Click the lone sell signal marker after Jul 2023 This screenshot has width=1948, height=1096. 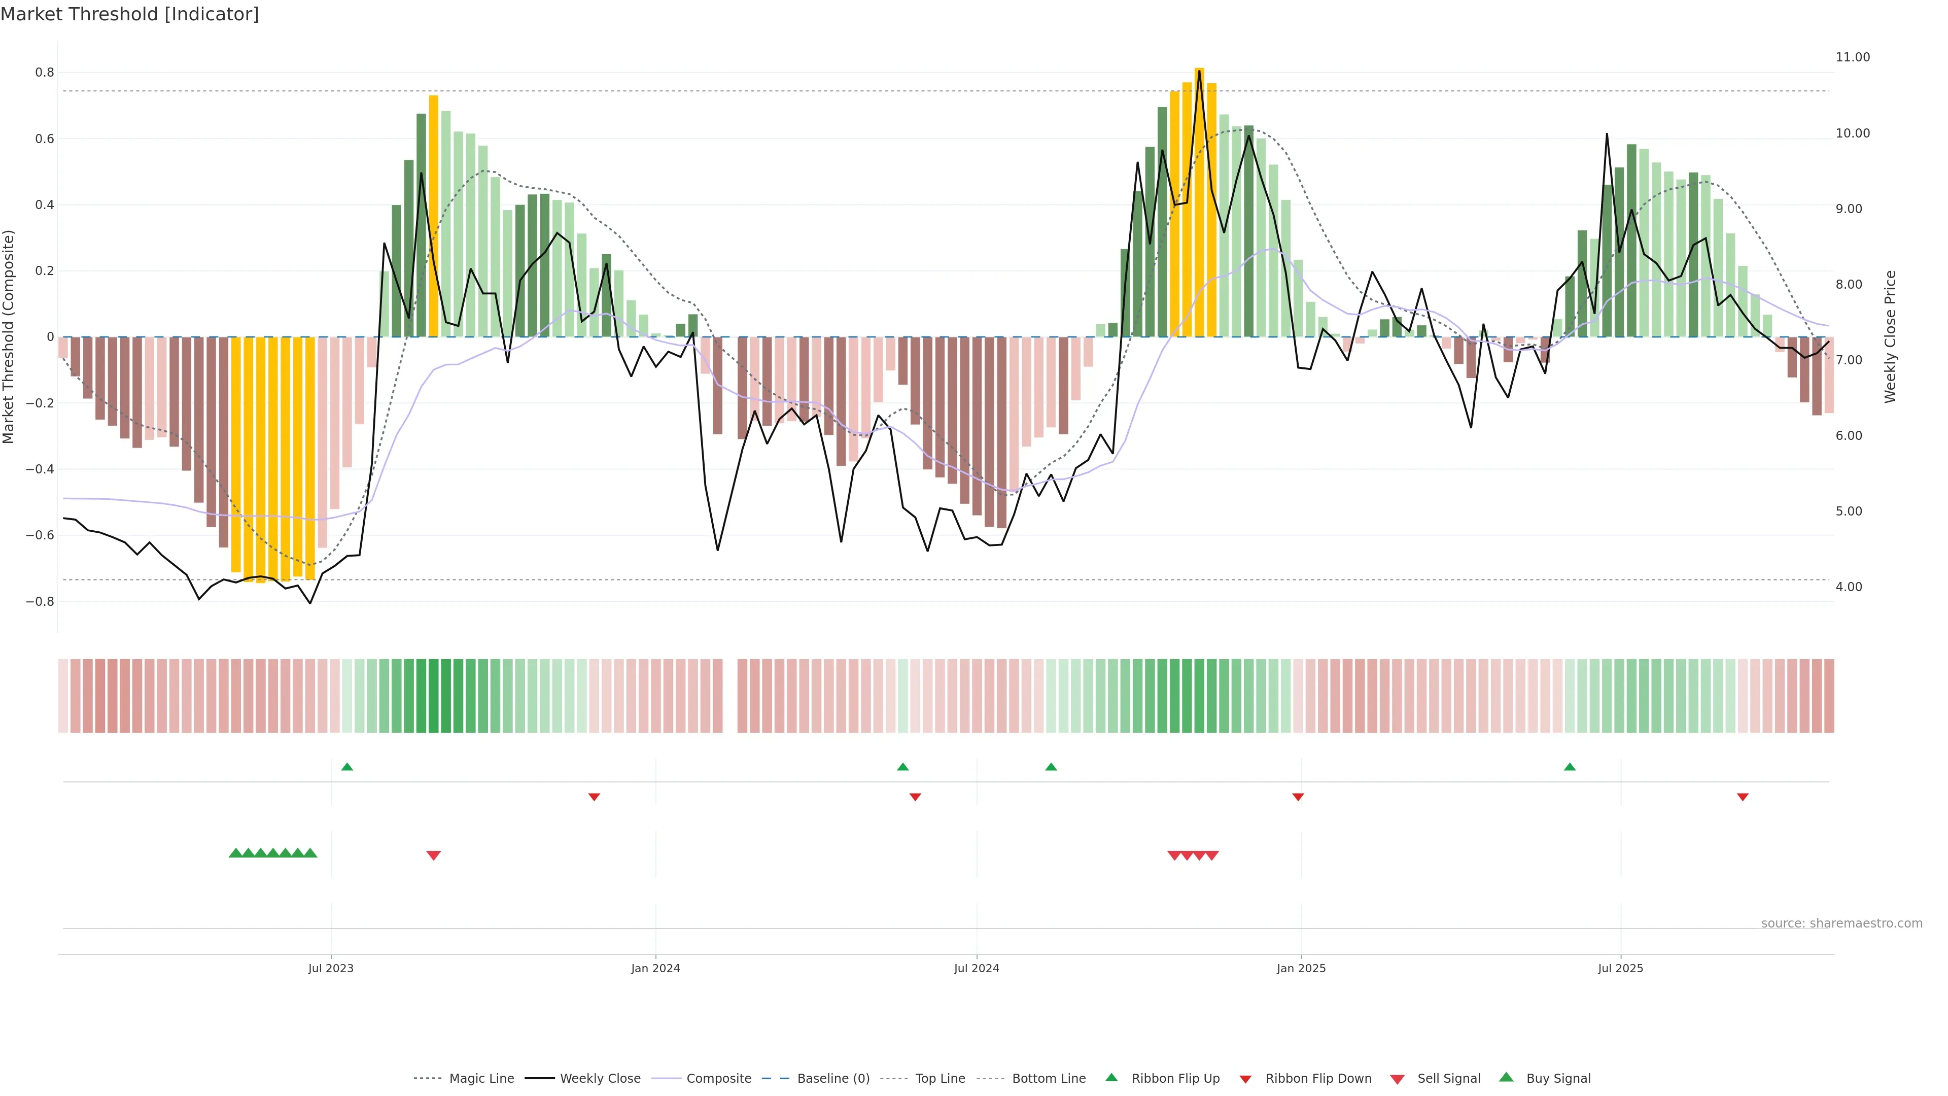[x=433, y=855]
